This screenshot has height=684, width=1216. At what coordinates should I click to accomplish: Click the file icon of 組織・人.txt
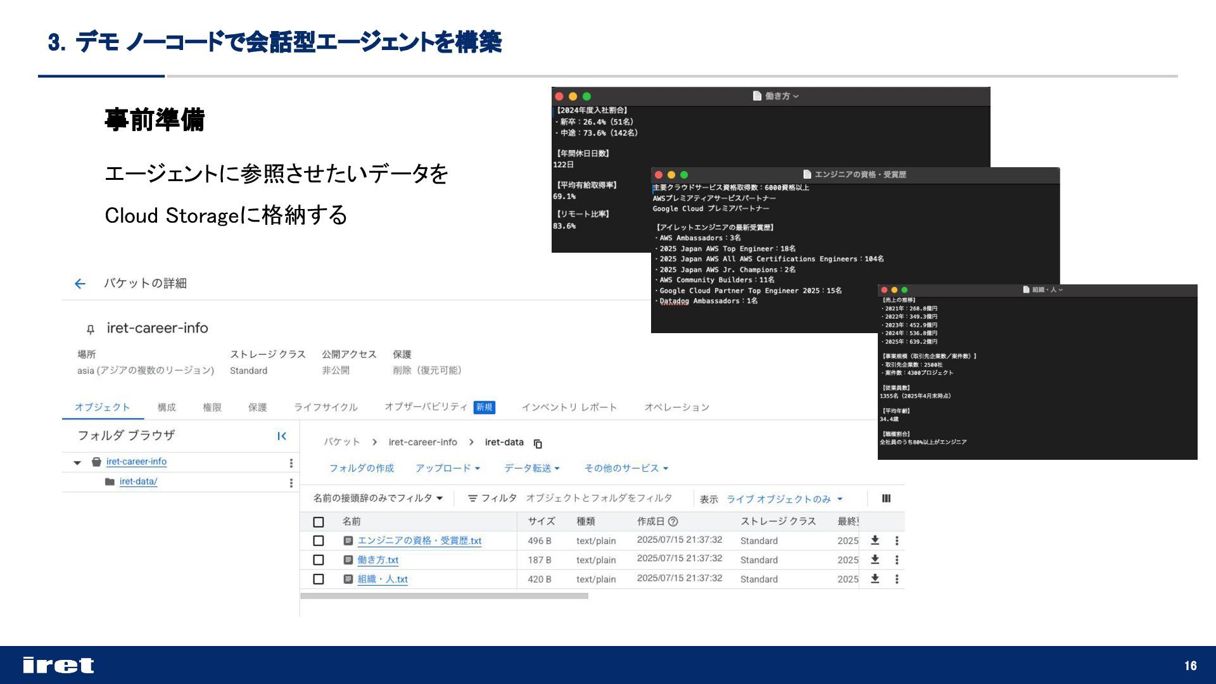tap(348, 579)
